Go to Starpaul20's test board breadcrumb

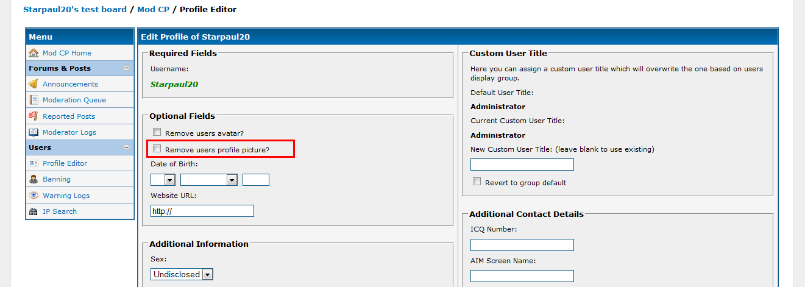(x=75, y=9)
